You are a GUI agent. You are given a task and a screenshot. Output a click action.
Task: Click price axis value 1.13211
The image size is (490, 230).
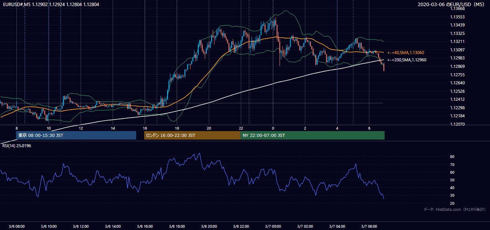[x=457, y=42]
